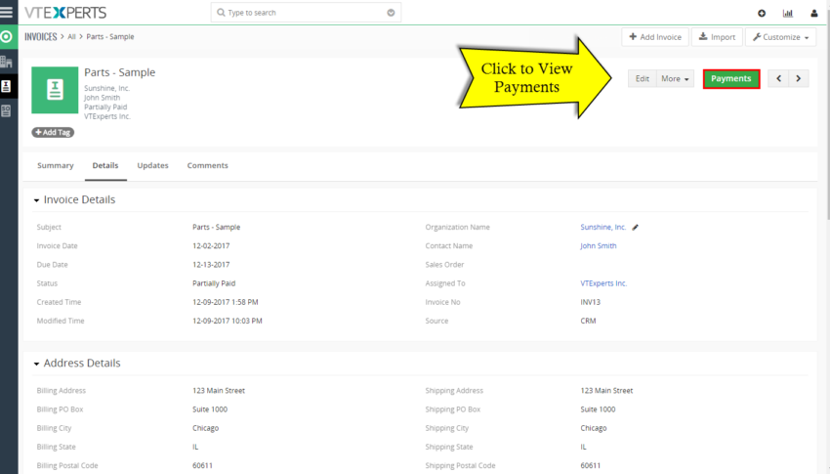Click the Shipping State value IL

pos(583,447)
